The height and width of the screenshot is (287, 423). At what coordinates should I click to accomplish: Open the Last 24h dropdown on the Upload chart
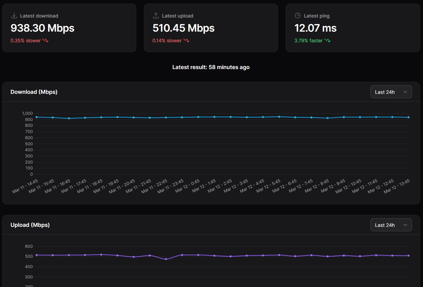391,225
